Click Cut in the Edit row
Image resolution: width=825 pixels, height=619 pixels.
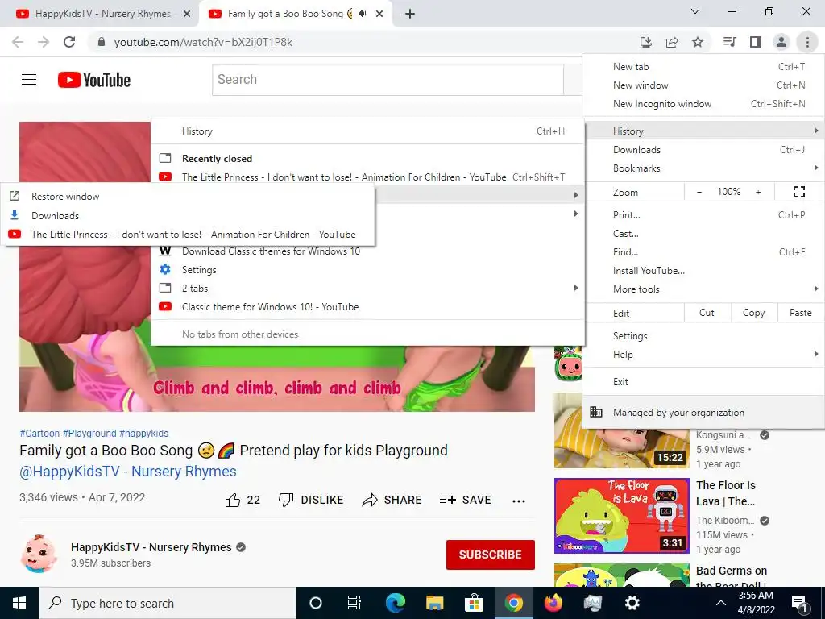(707, 313)
